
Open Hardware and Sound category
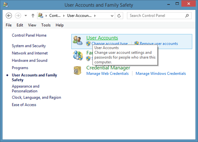click(x=30, y=61)
